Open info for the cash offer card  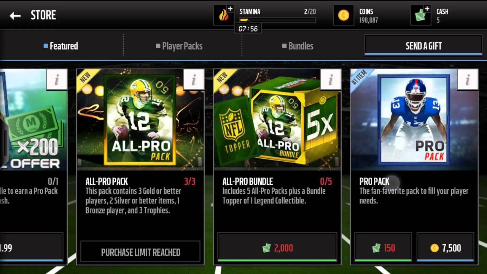click(x=57, y=80)
